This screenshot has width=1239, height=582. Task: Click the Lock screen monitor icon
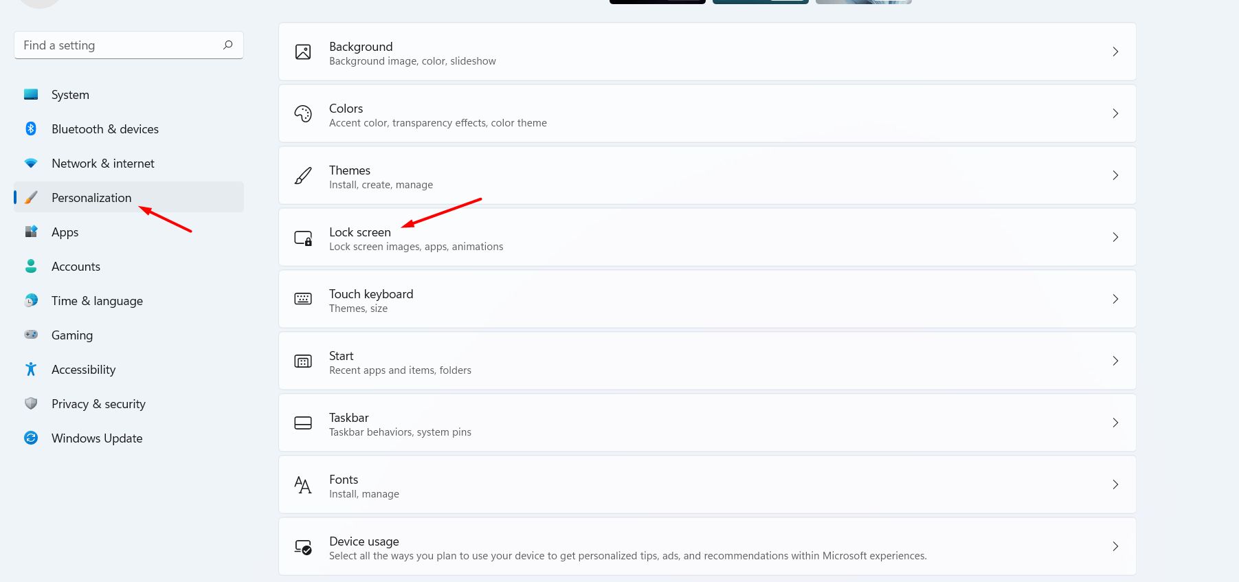[303, 238]
